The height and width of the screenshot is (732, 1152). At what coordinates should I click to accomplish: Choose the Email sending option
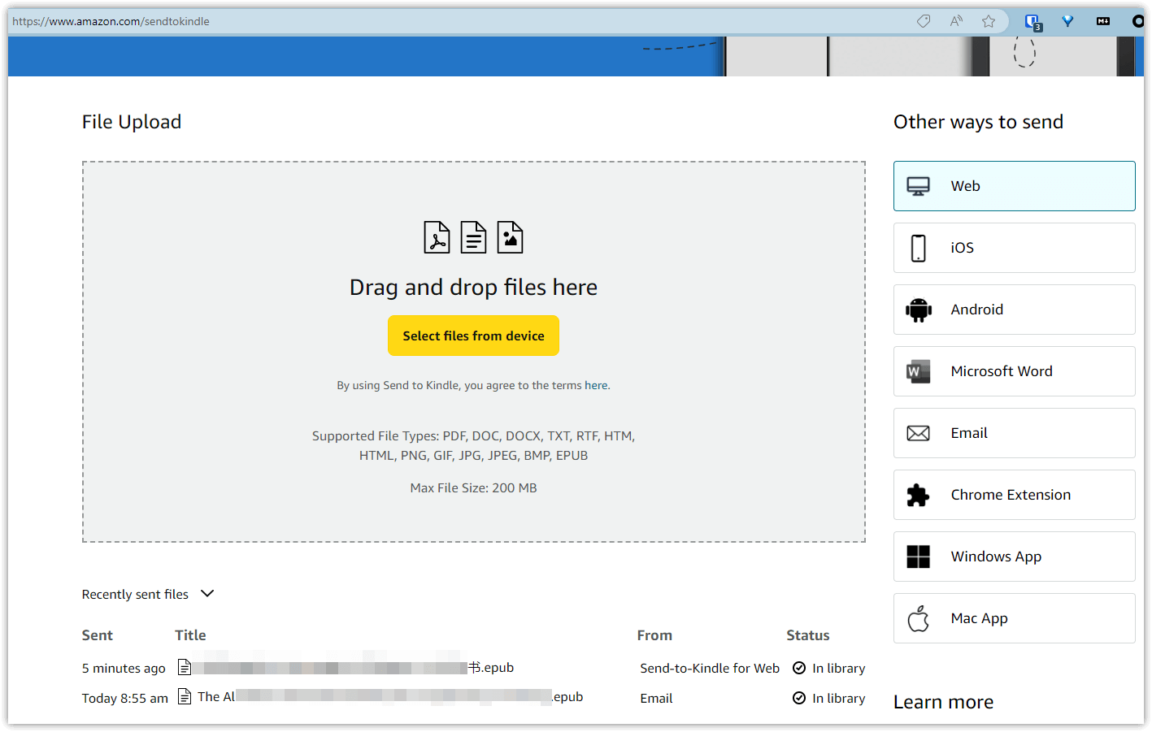(x=1014, y=433)
